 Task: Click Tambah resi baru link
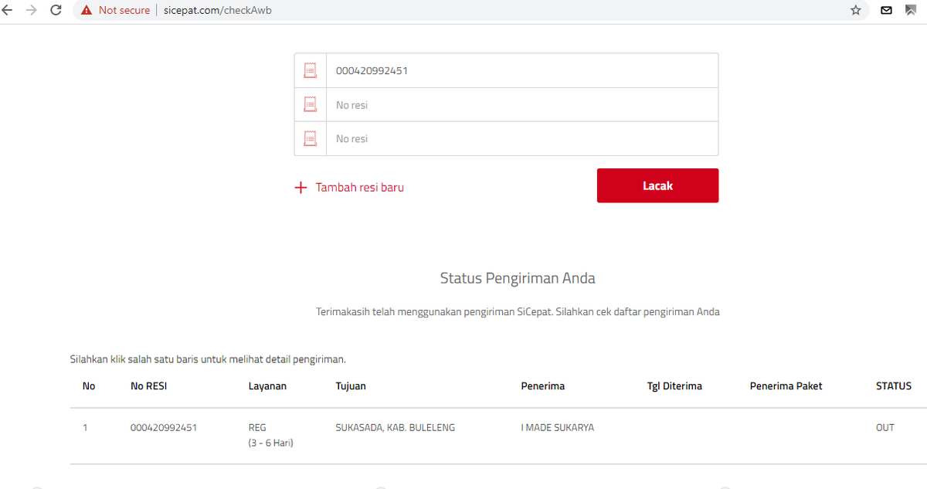[x=359, y=188]
